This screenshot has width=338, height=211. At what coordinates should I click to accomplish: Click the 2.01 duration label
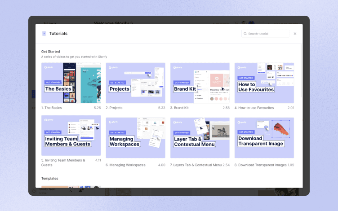pos(290,108)
